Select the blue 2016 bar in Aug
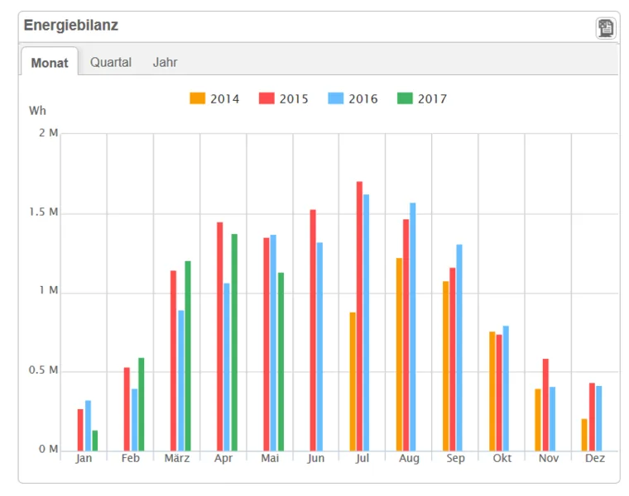This screenshot has width=629, height=496. tap(413, 327)
